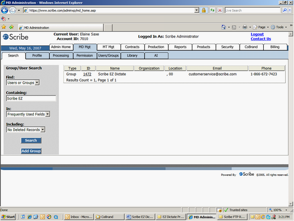Open the MT Mgt tab

[x=108, y=47]
